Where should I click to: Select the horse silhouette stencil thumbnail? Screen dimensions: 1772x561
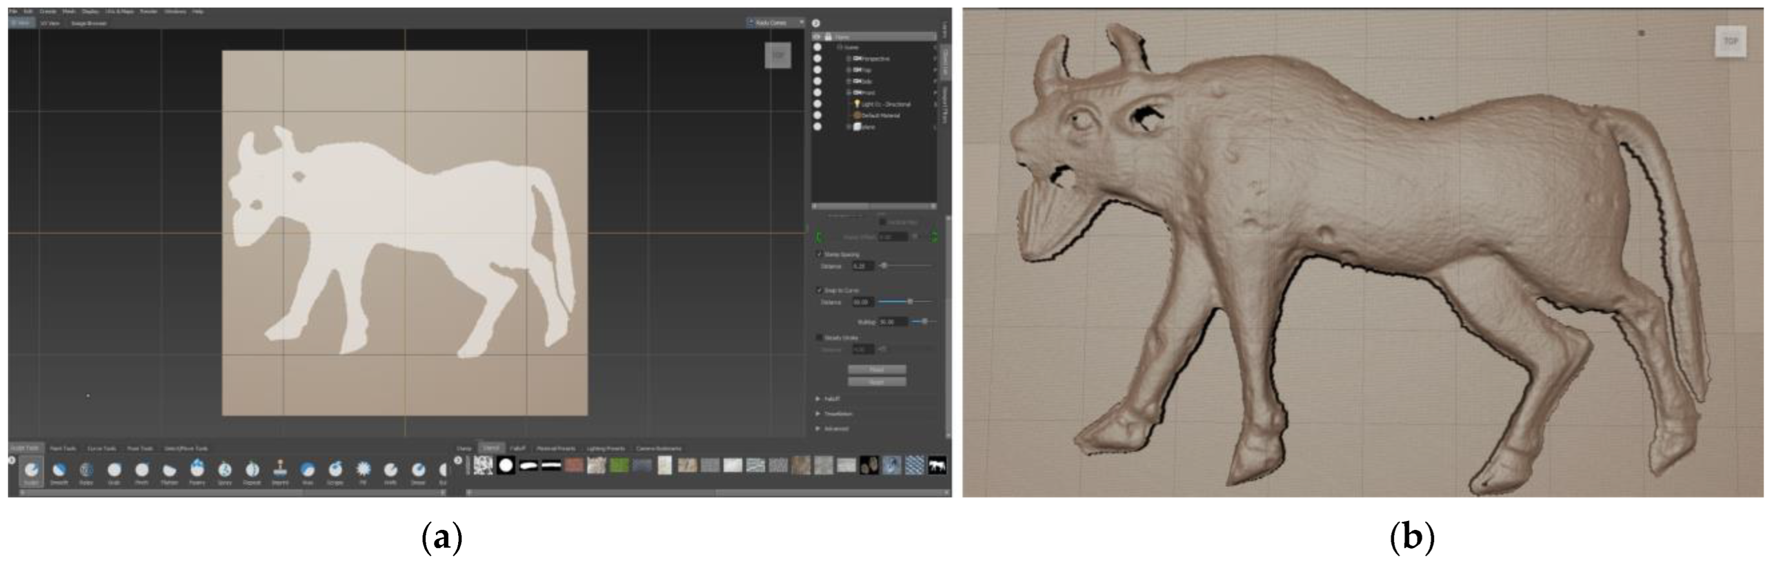point(937,466)
